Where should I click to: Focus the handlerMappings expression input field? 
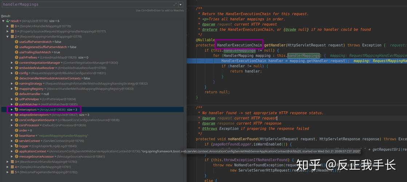pyautogui.click(x=87, y=4)
